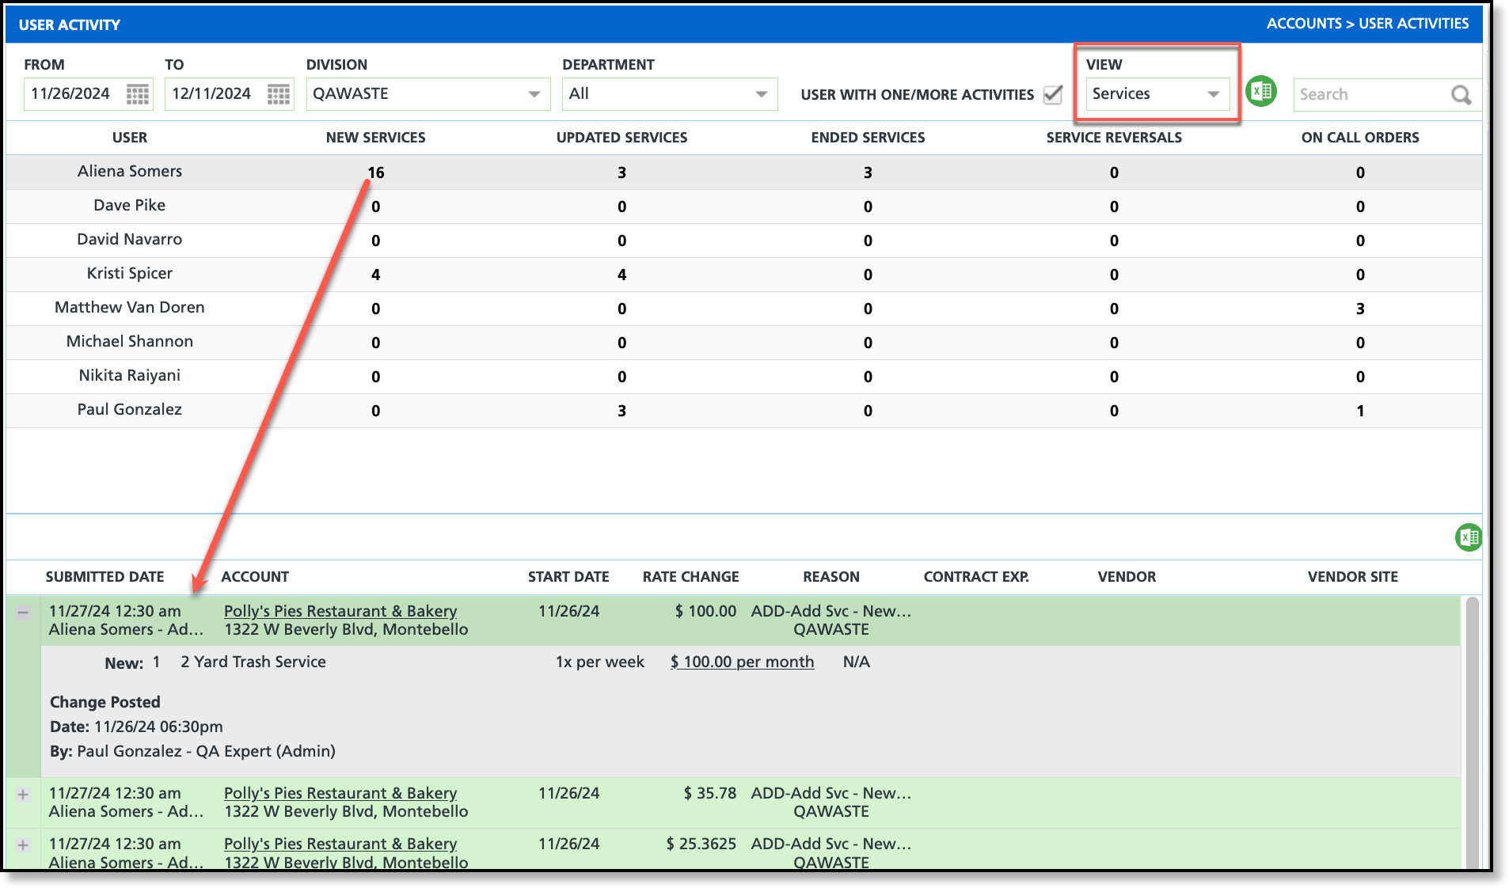Sort by the UPDATED SERVICES column header
1509x888 pixels.
coord(622,138)
